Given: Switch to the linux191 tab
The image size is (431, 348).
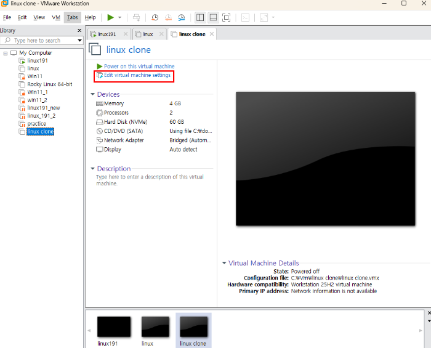Looking at the screenshot, I should (107, 34).
